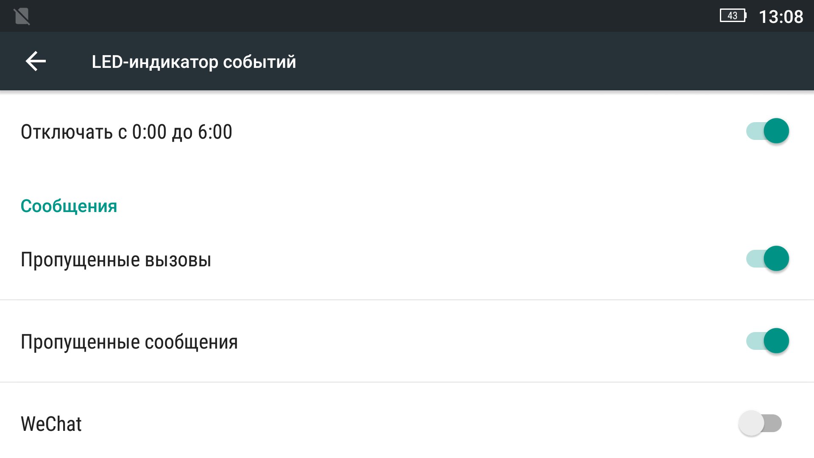The height and width of the screenshot is (458, 814).
Task: Toggle the Пропущенные сообщения switch
Action: click(x=767, y=341)
